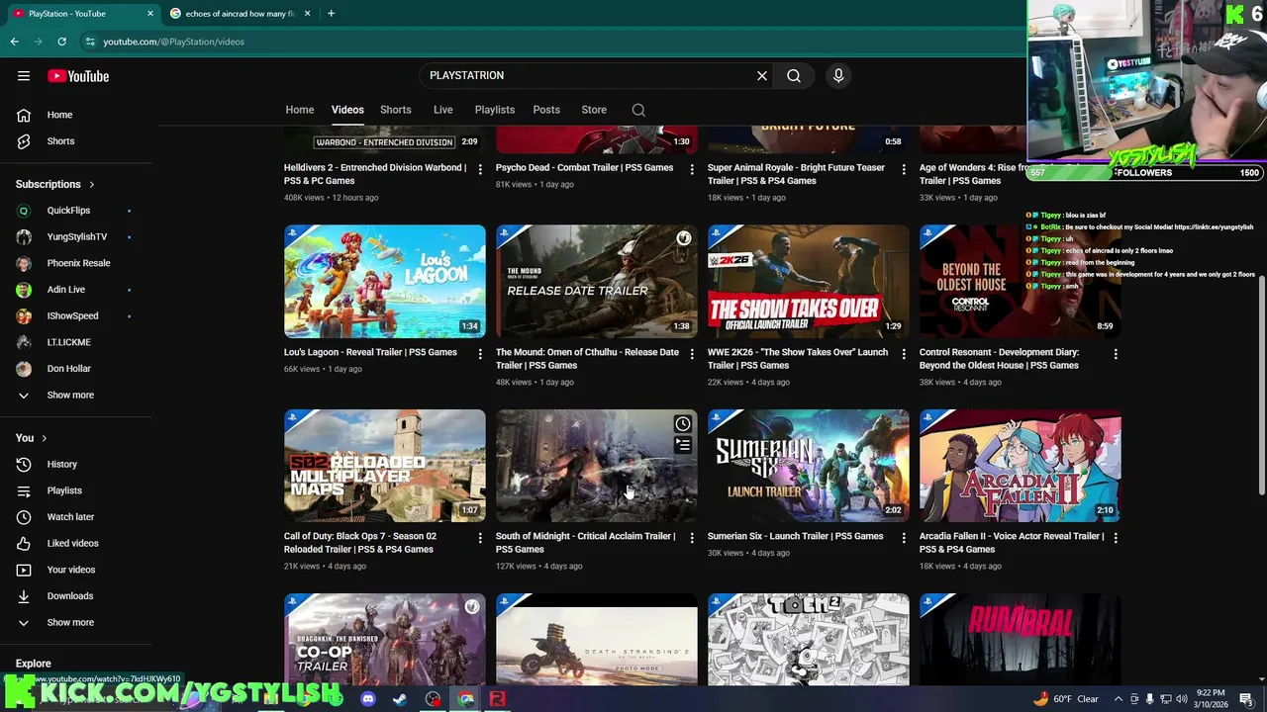The width and height of the screenshot is (1267, 712).
Task: Start voice search with the microphone
Action: pos(838,75)
